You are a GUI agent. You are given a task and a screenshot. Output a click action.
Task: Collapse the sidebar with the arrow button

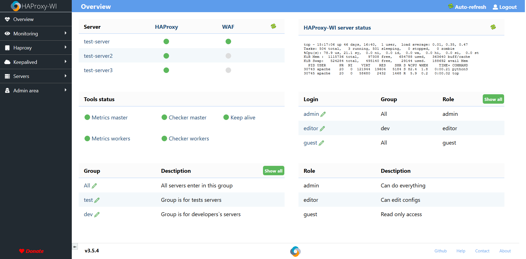point(75,247)
